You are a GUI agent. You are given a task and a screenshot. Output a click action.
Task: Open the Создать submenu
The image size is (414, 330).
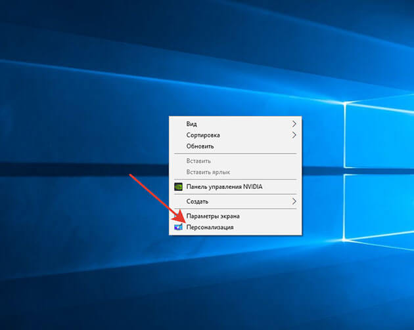coord(235,201)
